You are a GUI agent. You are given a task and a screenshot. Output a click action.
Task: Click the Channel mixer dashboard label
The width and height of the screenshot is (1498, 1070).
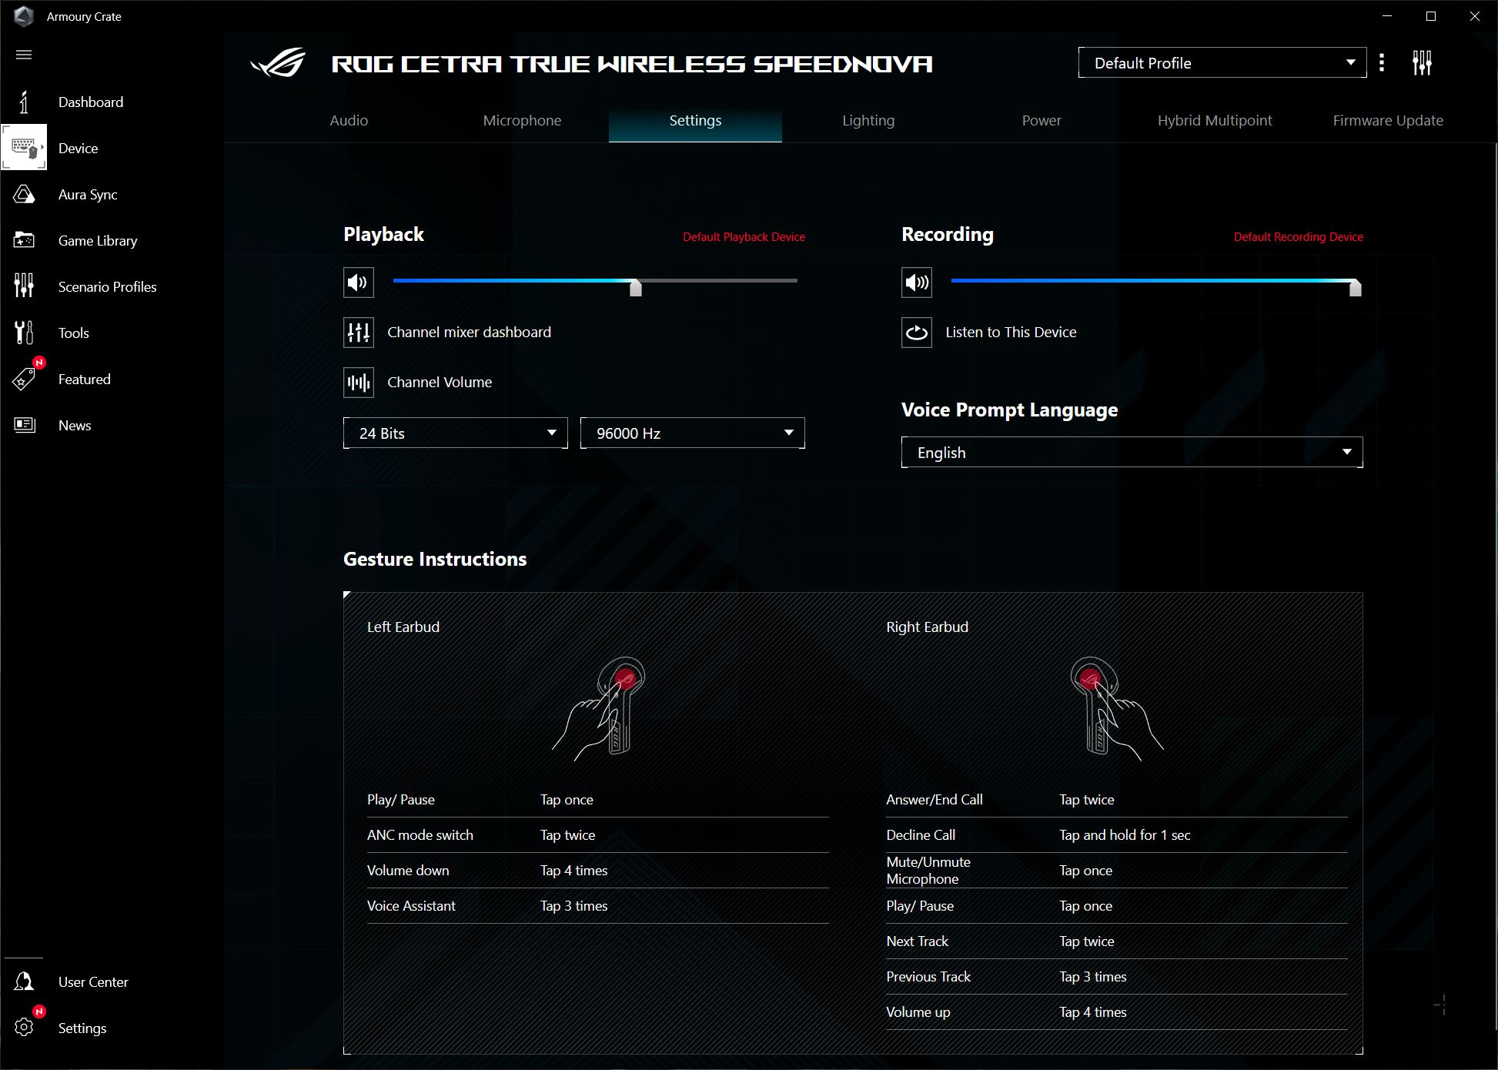(469, 333)
